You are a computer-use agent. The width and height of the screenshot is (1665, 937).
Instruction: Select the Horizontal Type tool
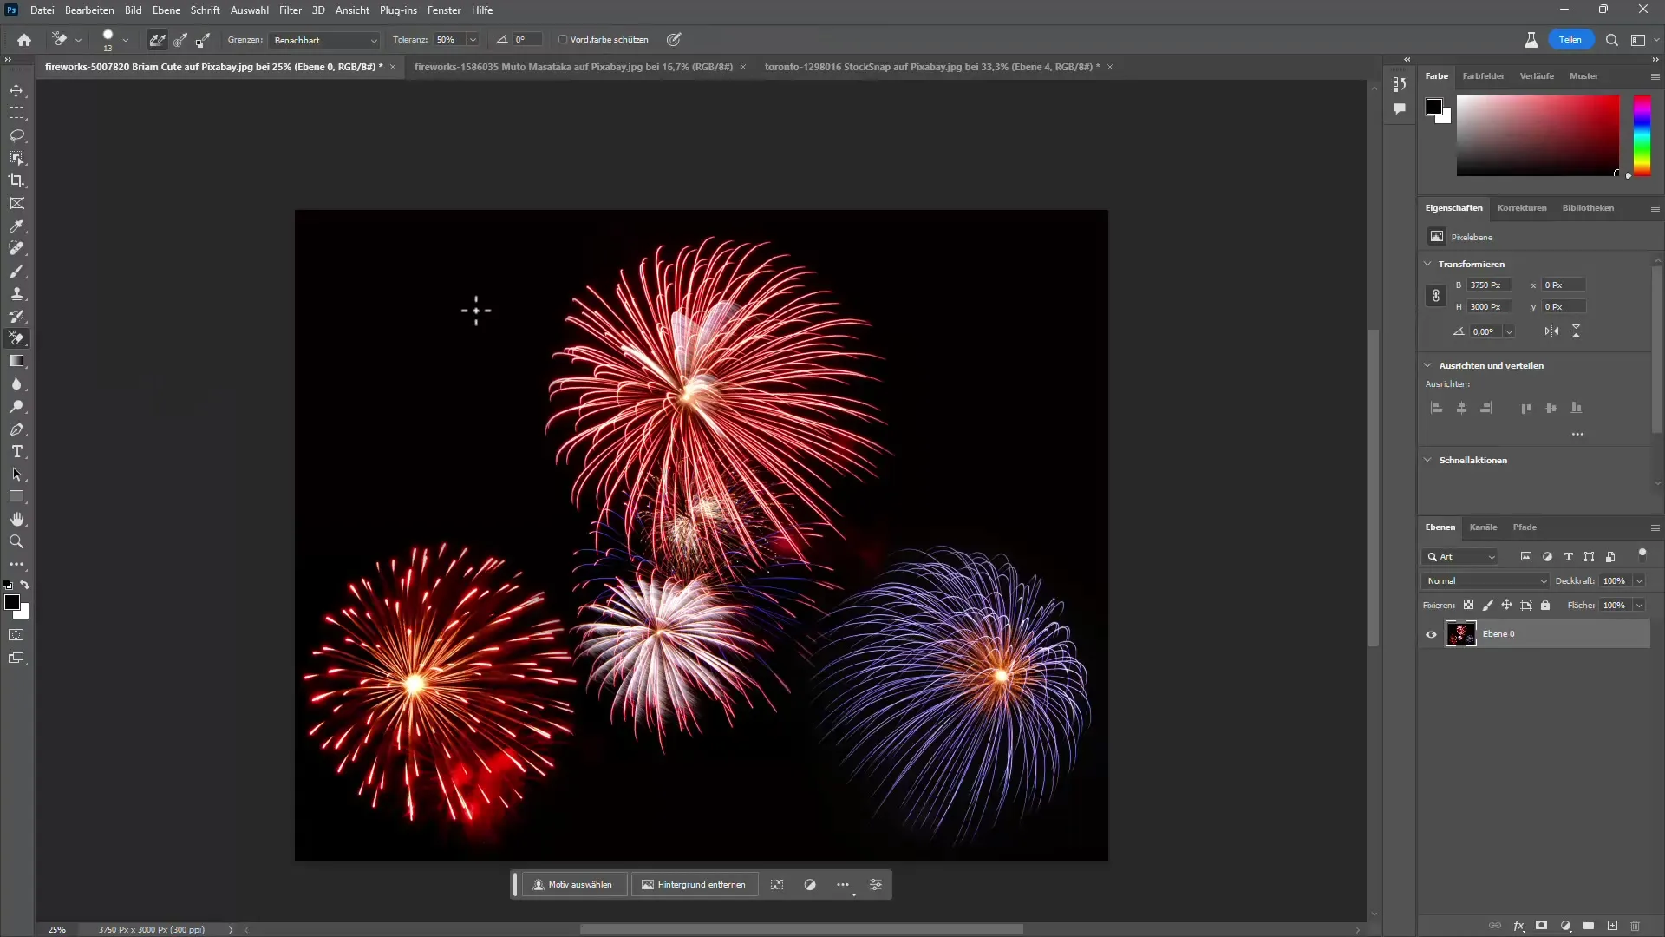tap(16, 452)
